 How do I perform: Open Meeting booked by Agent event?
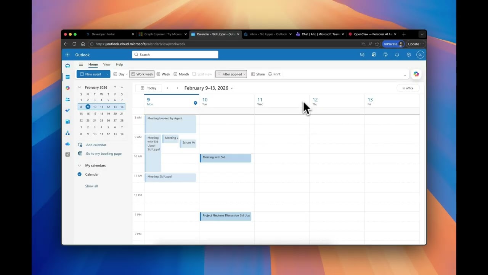click(x=170, y=124)
